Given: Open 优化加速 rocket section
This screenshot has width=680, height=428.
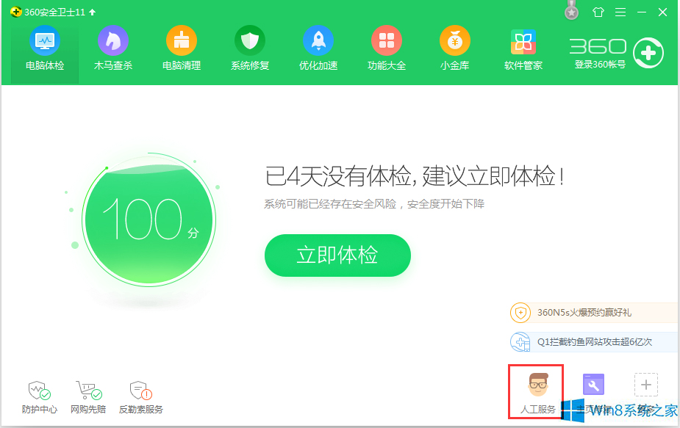Looking at the screenshot, I should [x=318, y=48].
